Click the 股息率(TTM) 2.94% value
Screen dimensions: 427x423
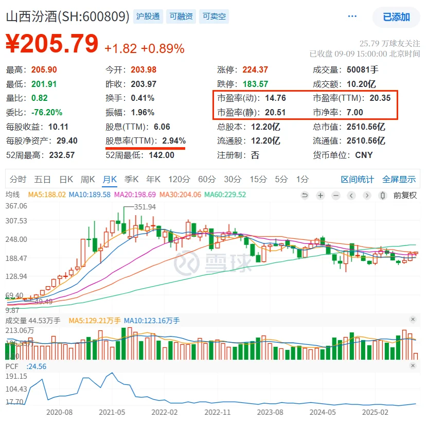click(x=174, y=141)
